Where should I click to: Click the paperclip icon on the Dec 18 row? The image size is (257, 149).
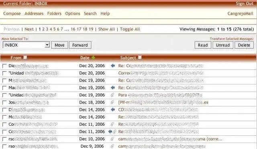pyautogui.click(x=112, y=102)
